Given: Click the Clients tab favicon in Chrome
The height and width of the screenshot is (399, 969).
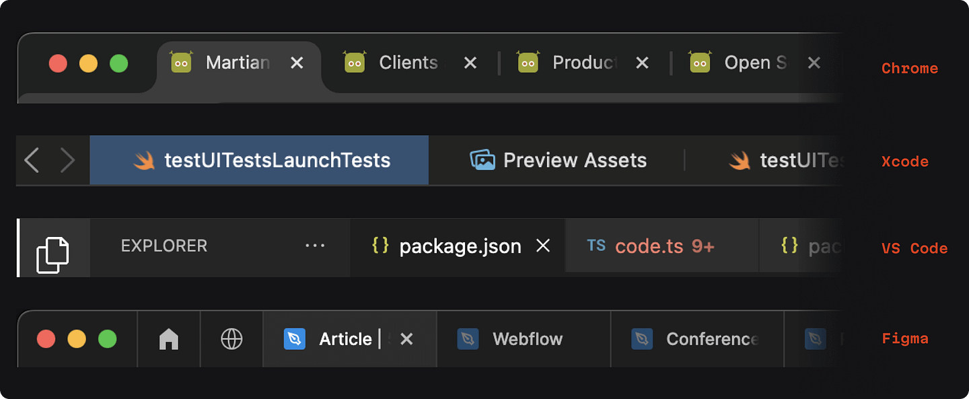Looking at the screenshot, I should coord(355,62).
